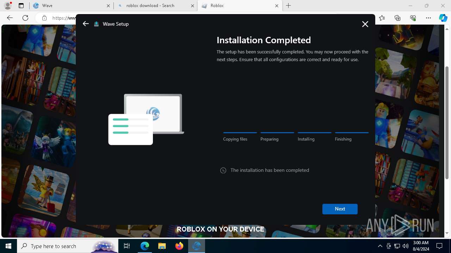The width and height of the screenshot is (451, 253).
Task: Select the Wave app on taskbar
Action: click(x=197, y=246)
